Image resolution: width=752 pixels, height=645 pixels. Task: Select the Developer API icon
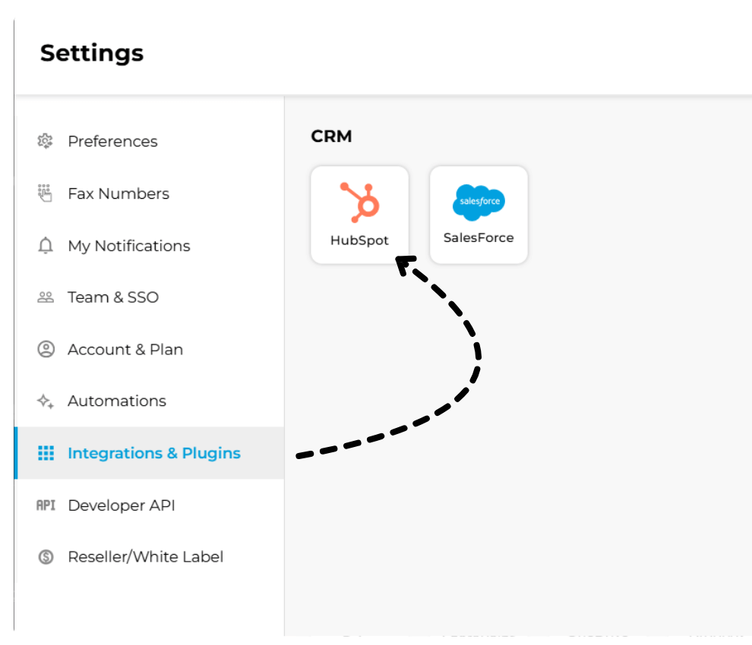pyautogui.click(x=45, y=505)
